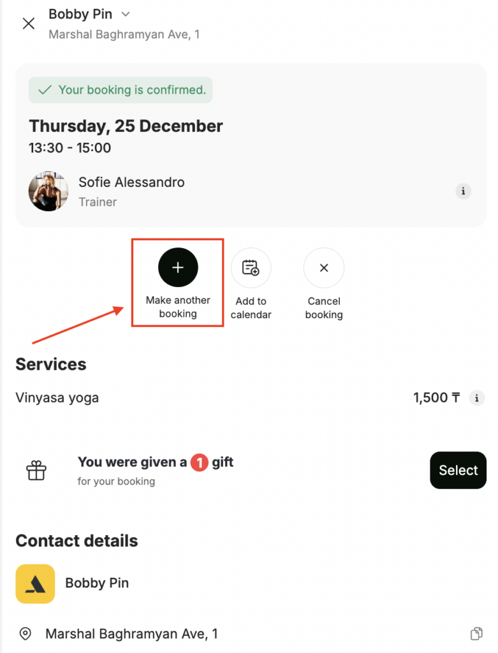Click the Thursday, 25 December date heading
This screenshot has width=498, height=653.
tap(126, 126)
